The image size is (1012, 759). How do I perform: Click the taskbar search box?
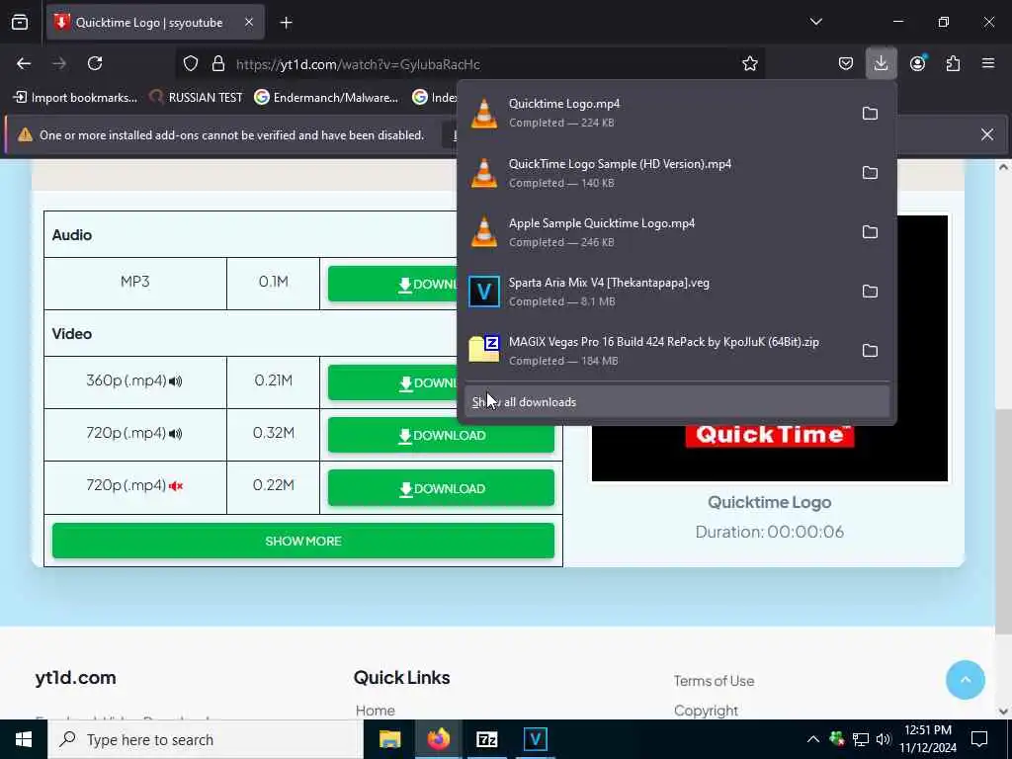tap(206, 739)
